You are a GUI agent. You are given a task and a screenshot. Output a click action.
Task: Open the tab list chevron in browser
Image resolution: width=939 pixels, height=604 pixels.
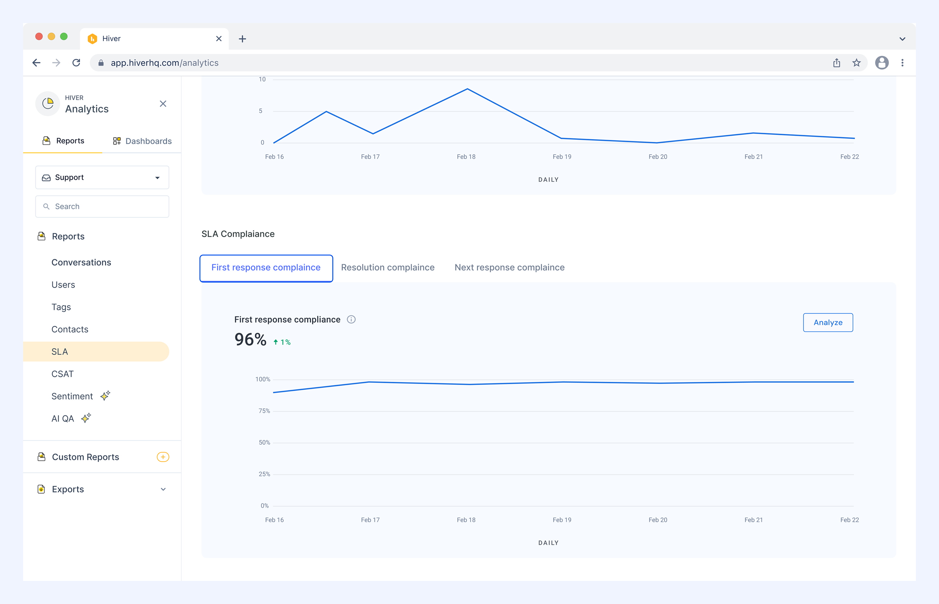(902, 39)
